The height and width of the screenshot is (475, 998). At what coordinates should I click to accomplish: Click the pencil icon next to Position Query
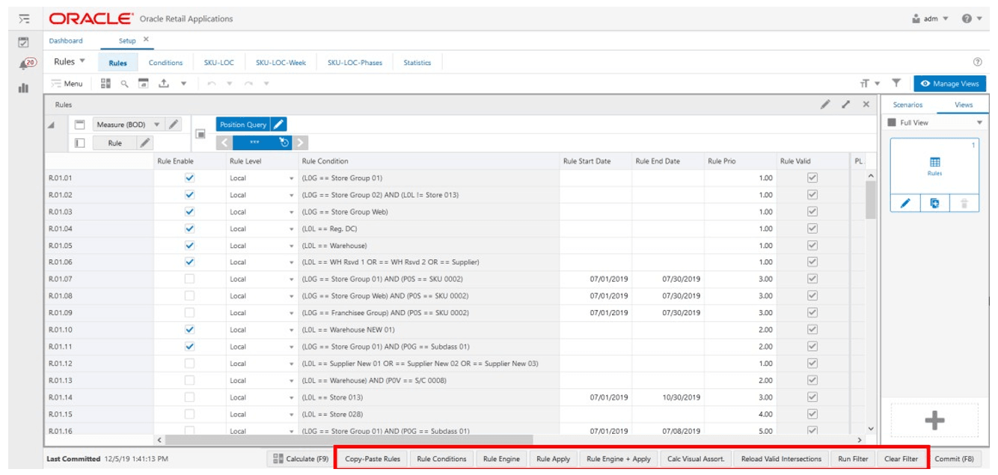pyautogui.click(x=278, y=125)
